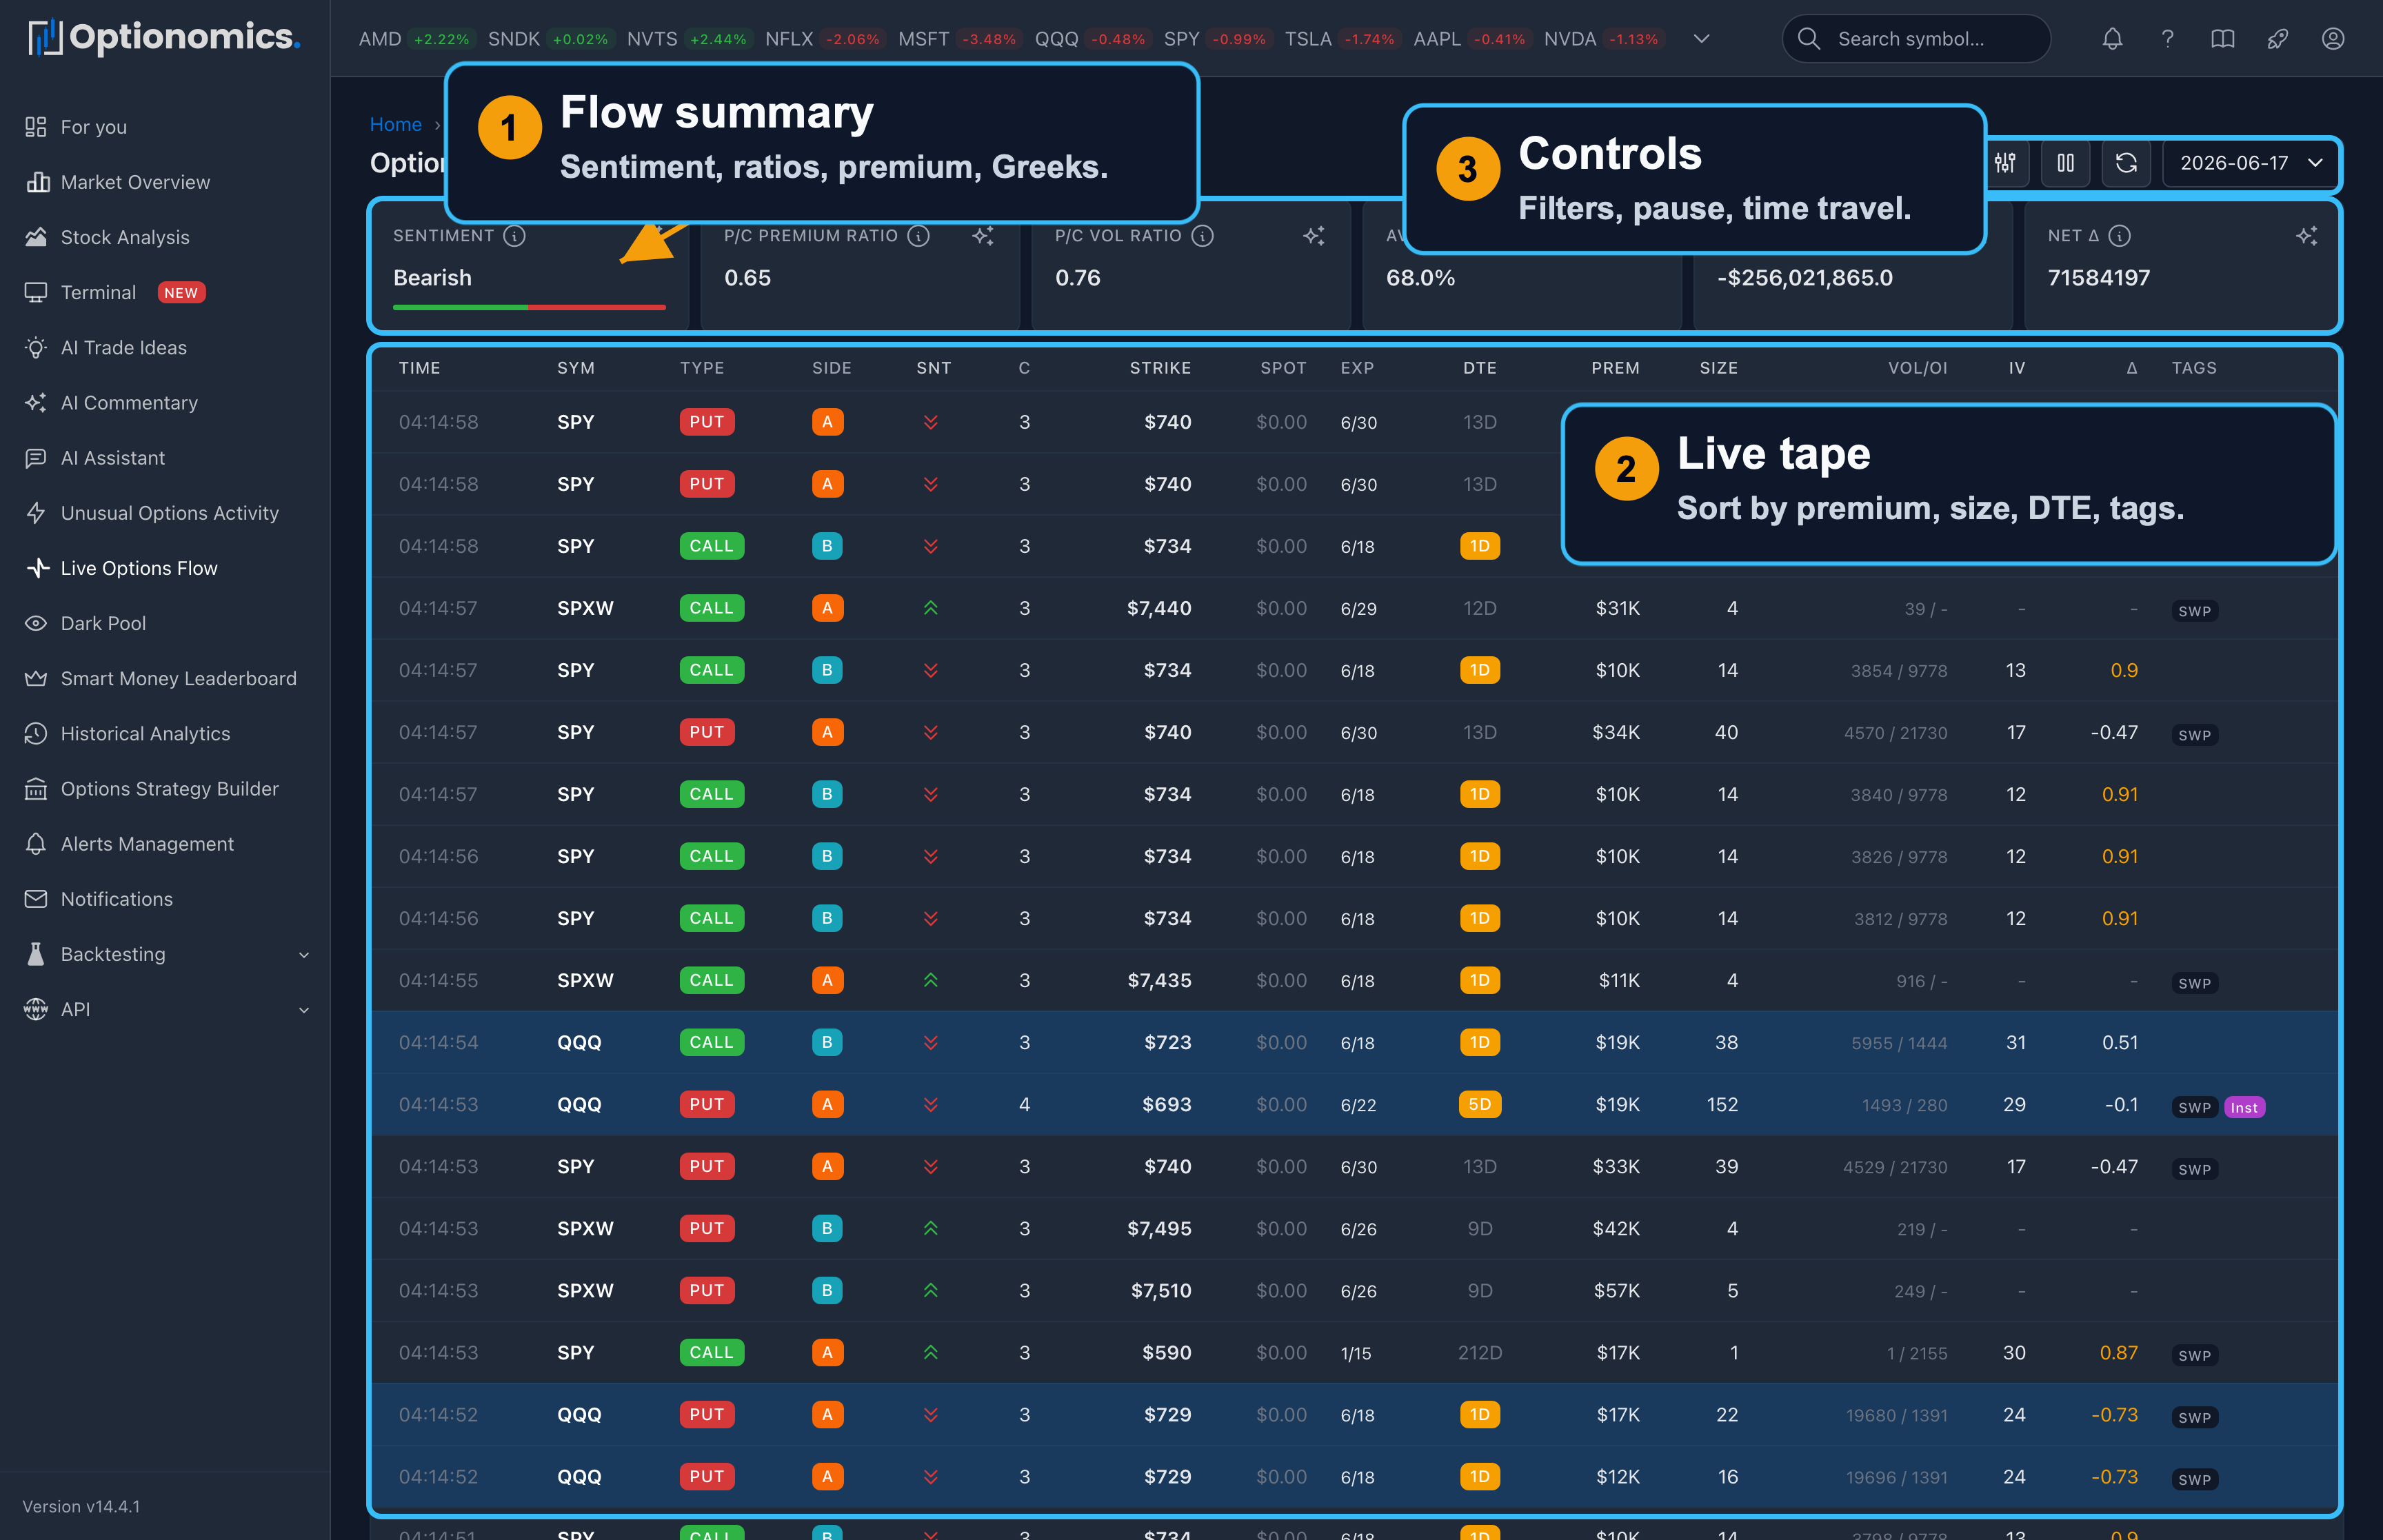The height and width of the screenshot is (1540, 2383).
Task: Click the Optionomics logo
Action: (164, 38)
